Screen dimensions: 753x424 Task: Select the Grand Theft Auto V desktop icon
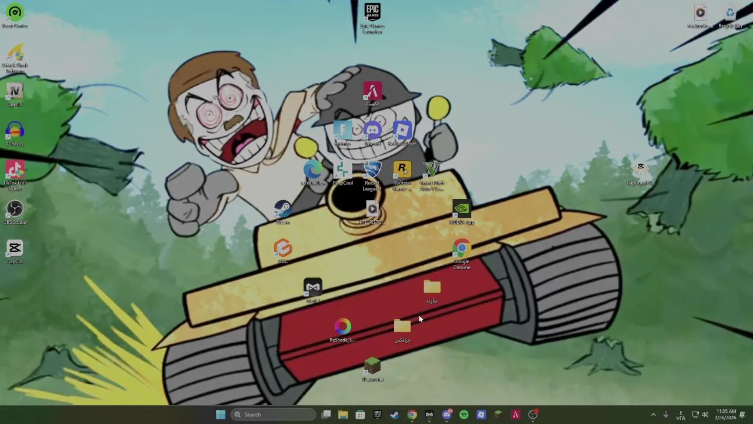pos(432,176)
